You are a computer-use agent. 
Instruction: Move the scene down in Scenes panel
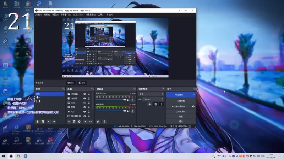tap(54, 122)
